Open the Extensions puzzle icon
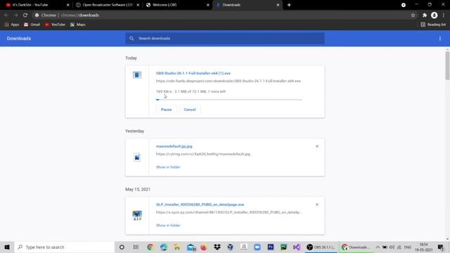 pyautogui.click(x=425, y=15)
